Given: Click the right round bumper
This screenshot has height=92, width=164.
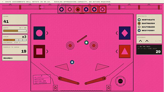Looking at the screenshot, I should pyautogui.click(x=94, y=45).
